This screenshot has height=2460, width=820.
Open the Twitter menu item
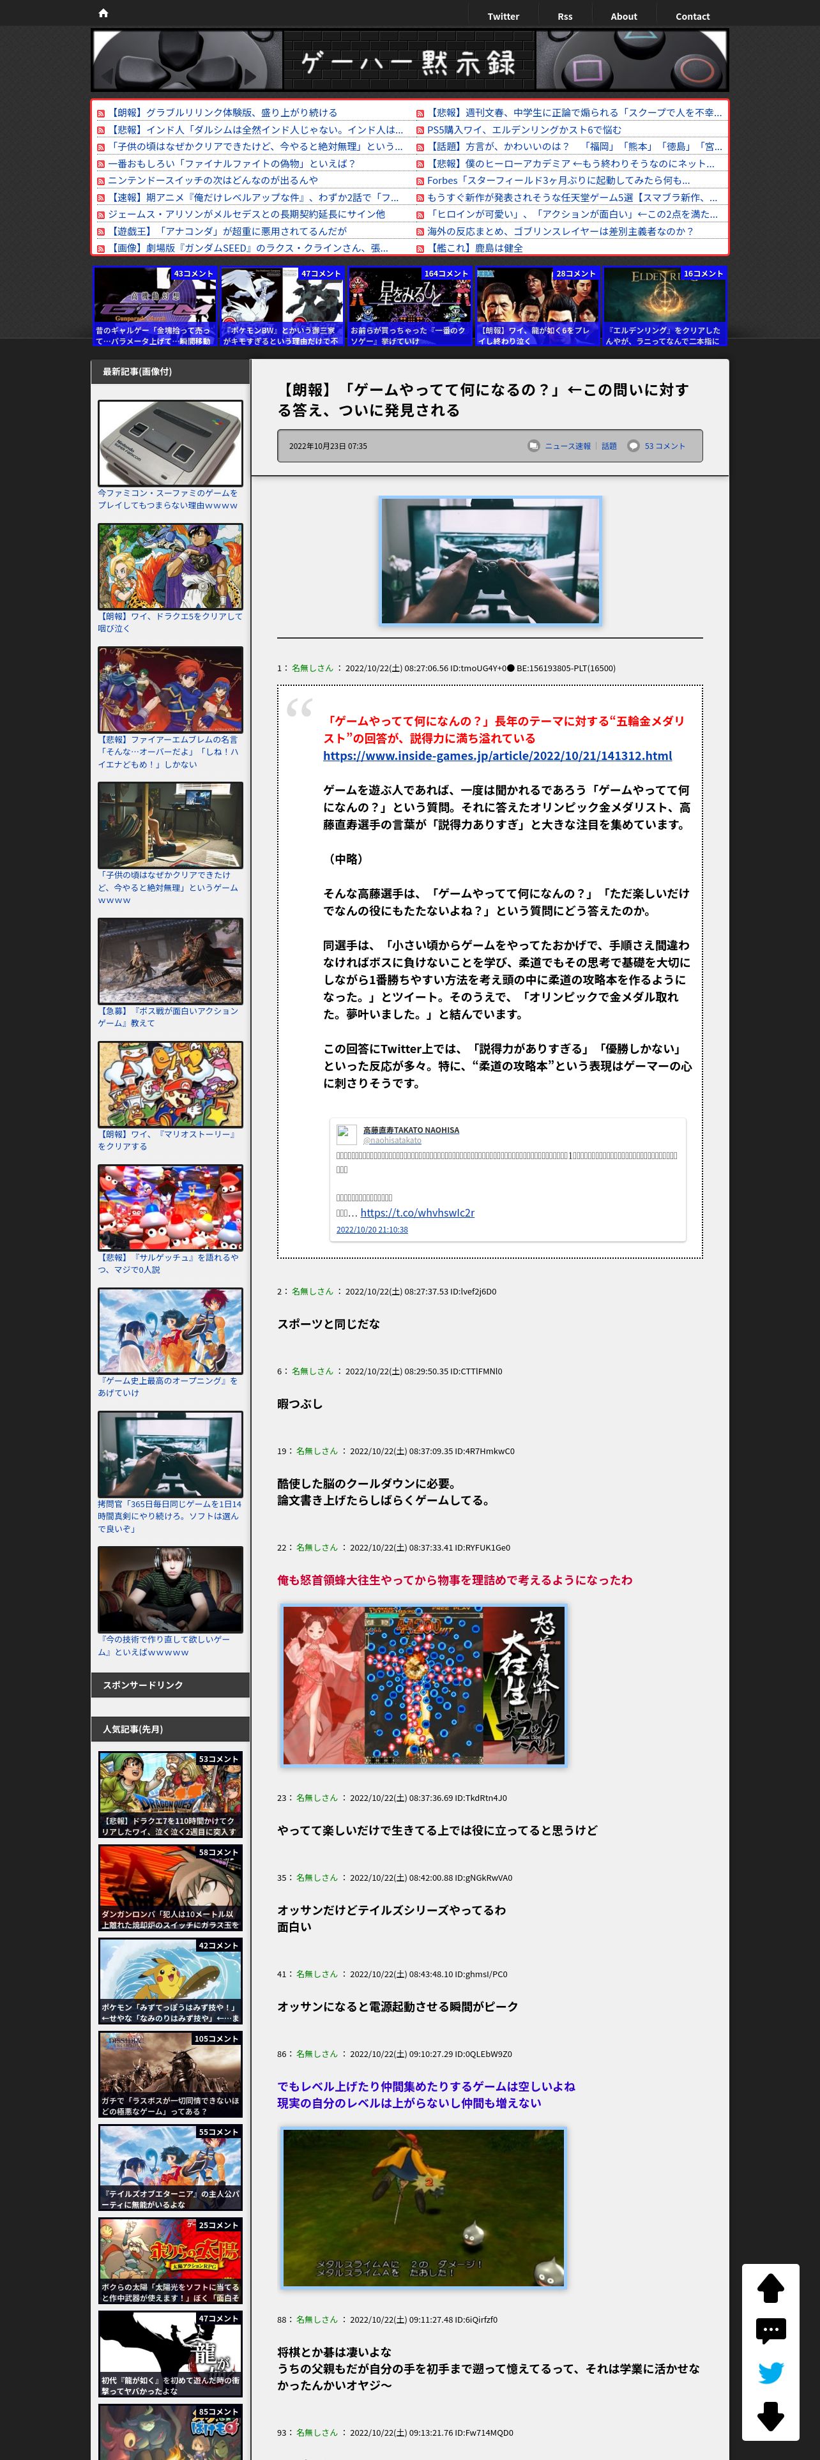[503, 16]
